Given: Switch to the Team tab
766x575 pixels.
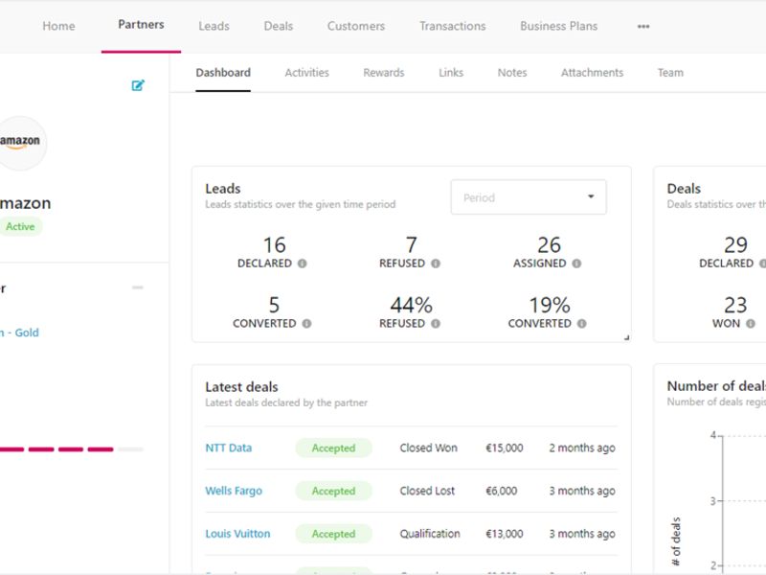Looking at the screenshot, I should click(671, 73).
